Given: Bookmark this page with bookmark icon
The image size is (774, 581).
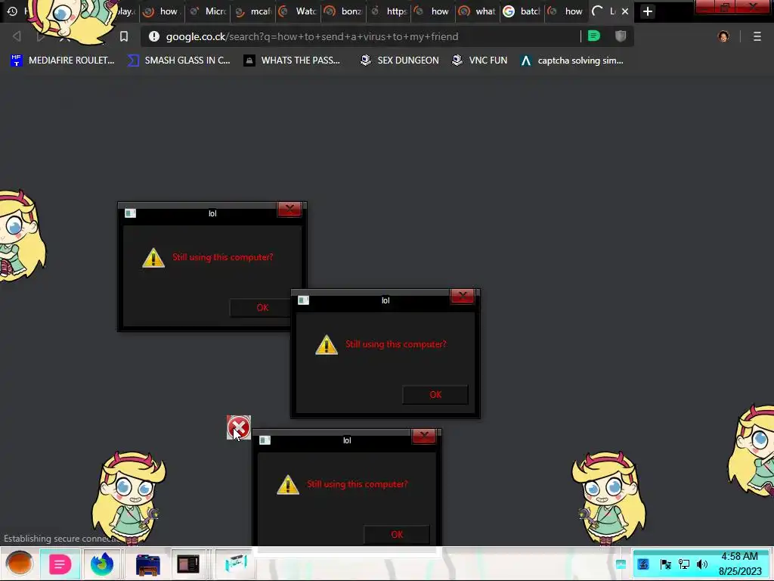Looking at the screenshot, I should 124,36.
